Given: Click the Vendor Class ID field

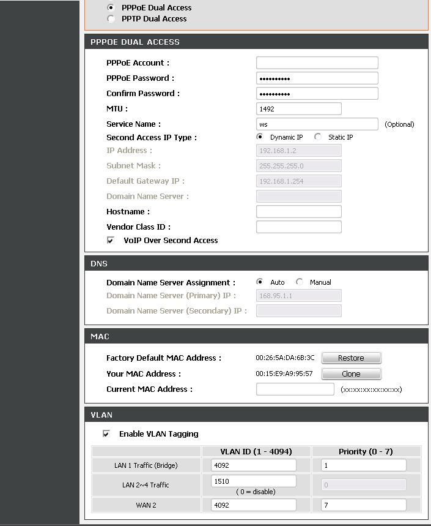Looking at the screenshot, I should point(298,227).
